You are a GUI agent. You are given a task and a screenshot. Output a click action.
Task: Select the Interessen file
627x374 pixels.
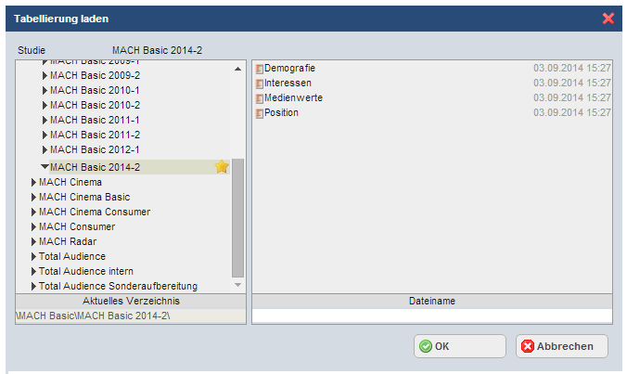pyautogui.click(x=288, y=84)
